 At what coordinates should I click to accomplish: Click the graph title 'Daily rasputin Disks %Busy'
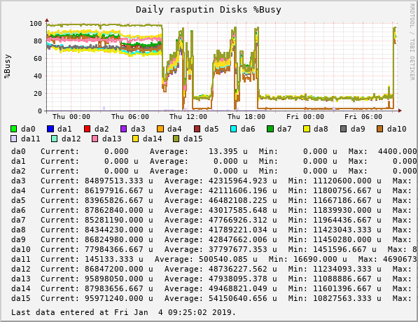click(209, 10)
